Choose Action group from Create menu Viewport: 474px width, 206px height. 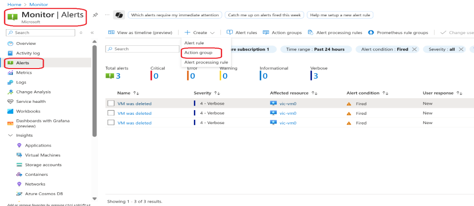click(x=198, y=53)
